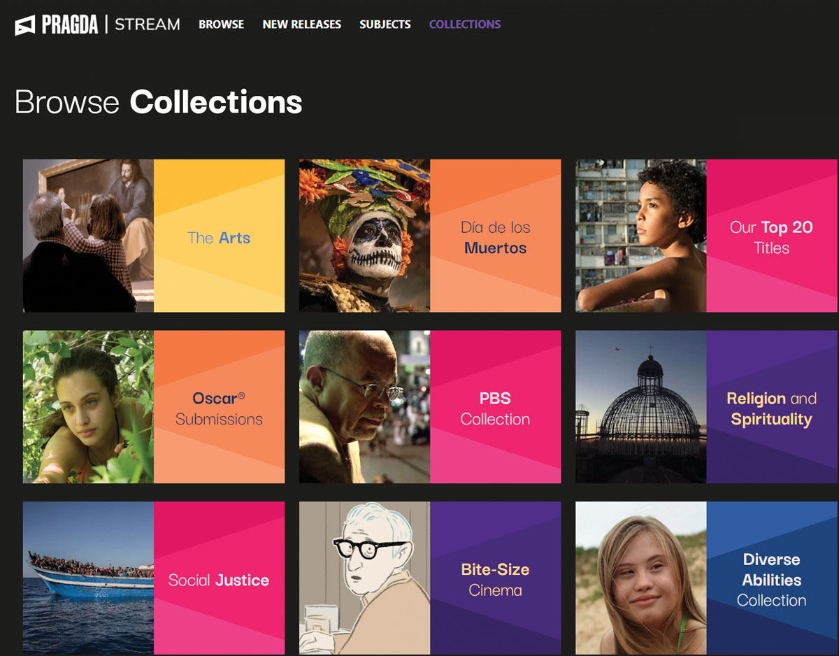839x656 pixels.
Task: Go to New Releases
Action: [x=301, y=24]
